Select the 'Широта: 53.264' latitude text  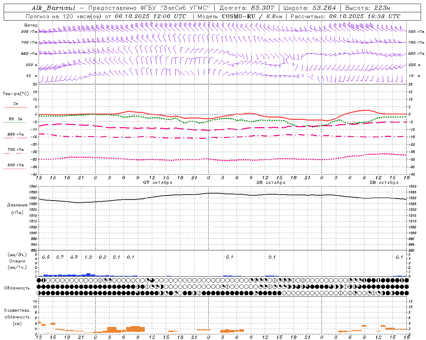(x=310, y=8)
